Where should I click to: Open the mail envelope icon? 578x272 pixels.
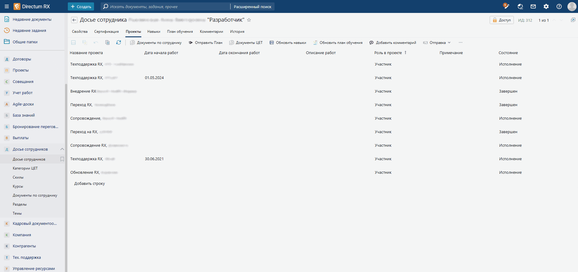533,7
